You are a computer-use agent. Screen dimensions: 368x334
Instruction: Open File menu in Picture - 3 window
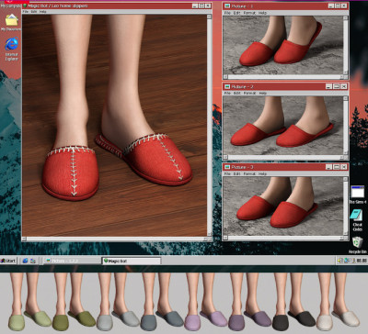227,173
